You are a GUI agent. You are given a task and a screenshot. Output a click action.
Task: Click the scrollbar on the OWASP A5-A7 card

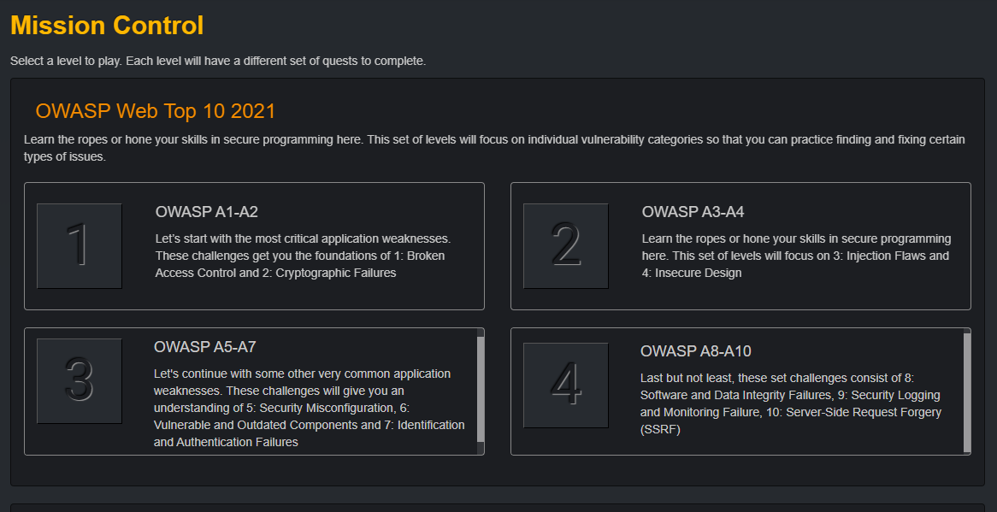[x=479, y=390]
